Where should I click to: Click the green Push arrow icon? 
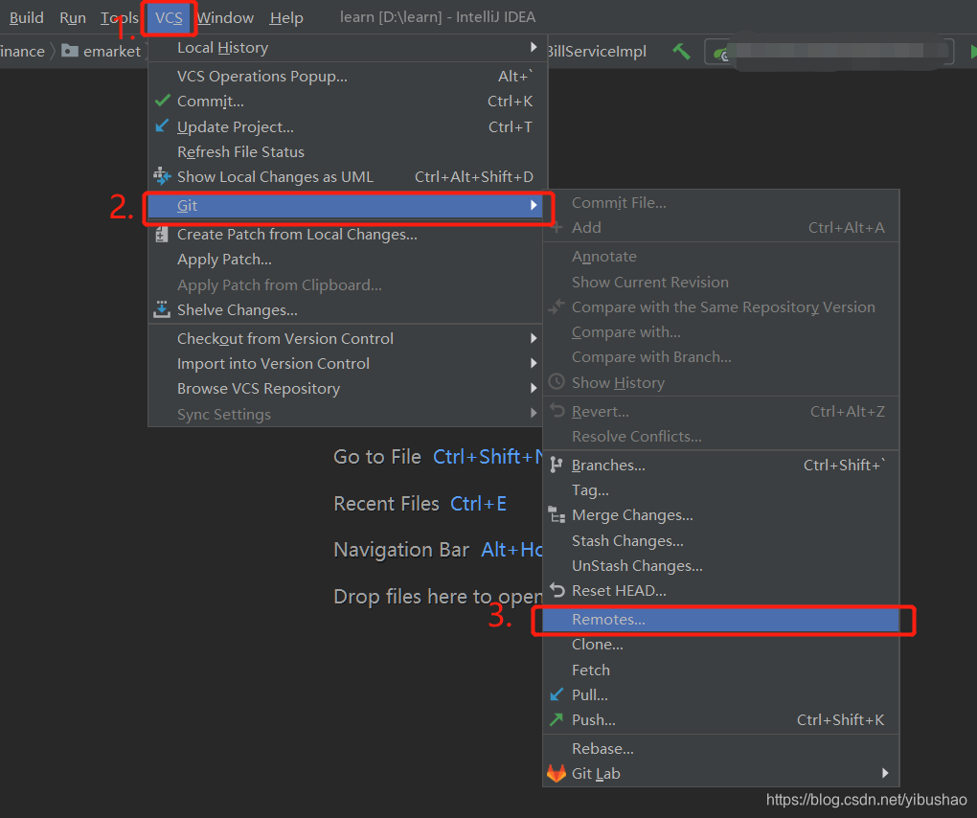[557, 719]
